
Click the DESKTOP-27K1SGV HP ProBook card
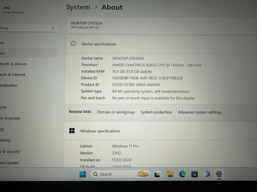coord(162,25)
